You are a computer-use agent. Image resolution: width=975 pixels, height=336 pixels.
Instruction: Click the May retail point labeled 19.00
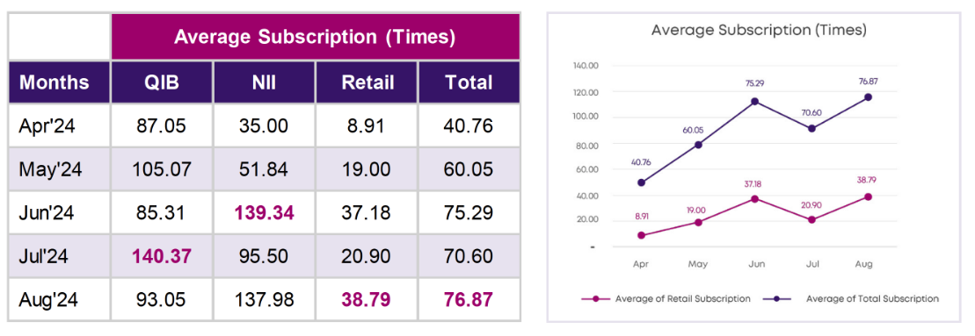[698, 222]
